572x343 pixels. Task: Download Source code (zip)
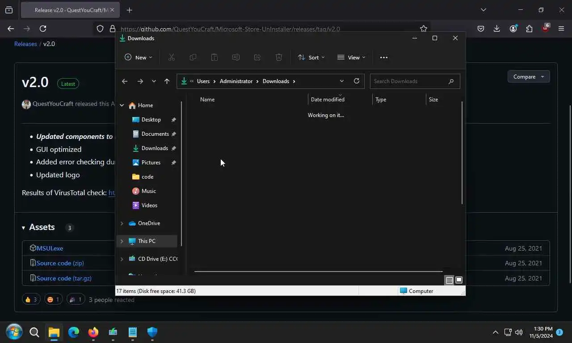(60, 263)
